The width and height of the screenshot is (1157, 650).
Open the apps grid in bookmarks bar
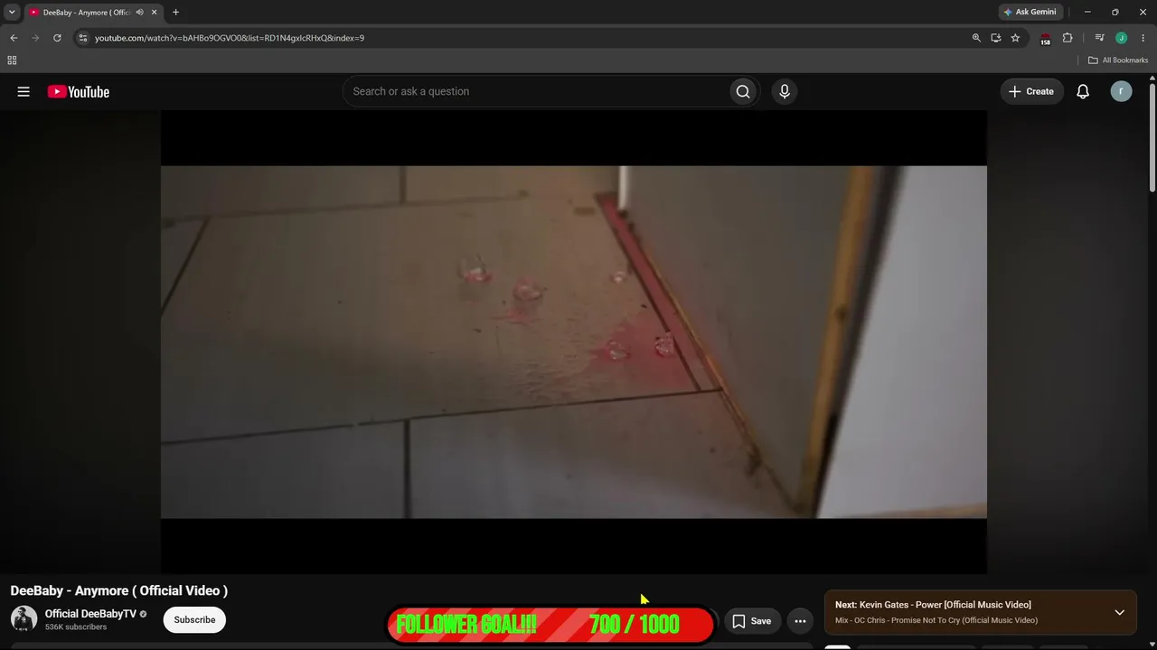12,60
